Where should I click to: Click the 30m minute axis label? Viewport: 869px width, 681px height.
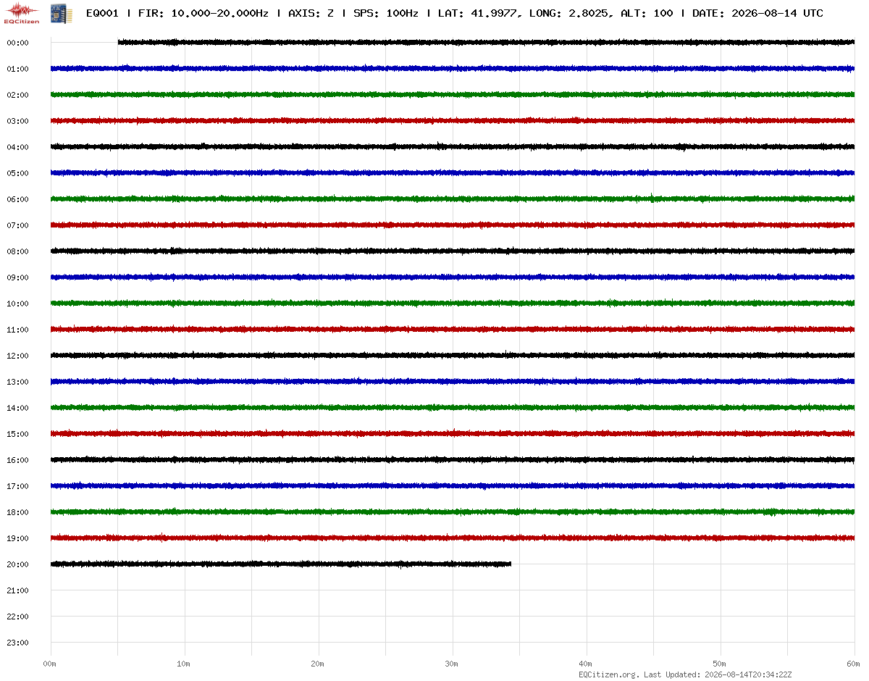tap(451, 664)
